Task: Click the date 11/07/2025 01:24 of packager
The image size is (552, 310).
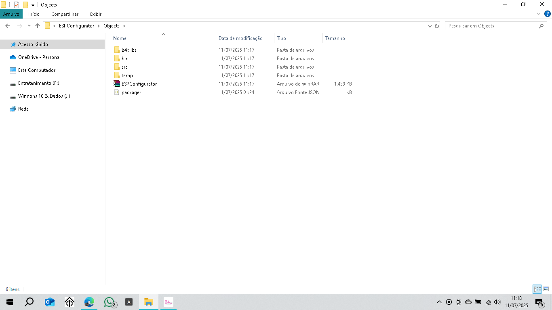Action: tap(236, 92)
